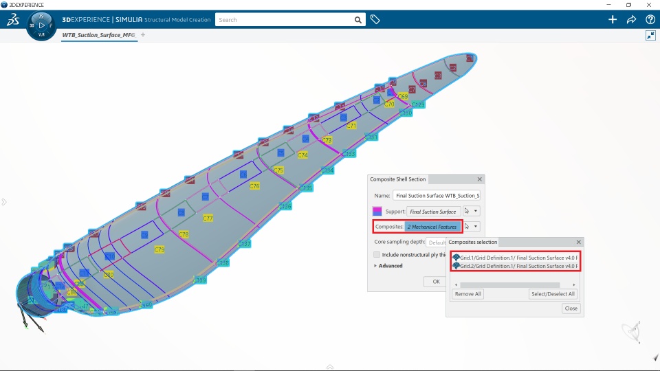
Task: Restore down the 3DEXPERIENCE window
Action: [628, 5]
